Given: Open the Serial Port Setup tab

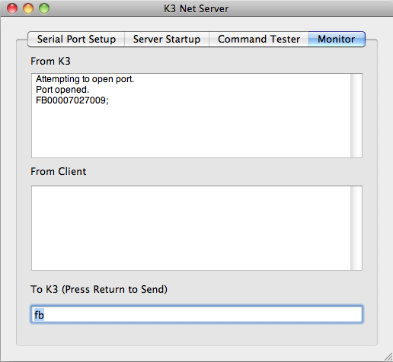Looking at the screenshot, I should (76, 39).
